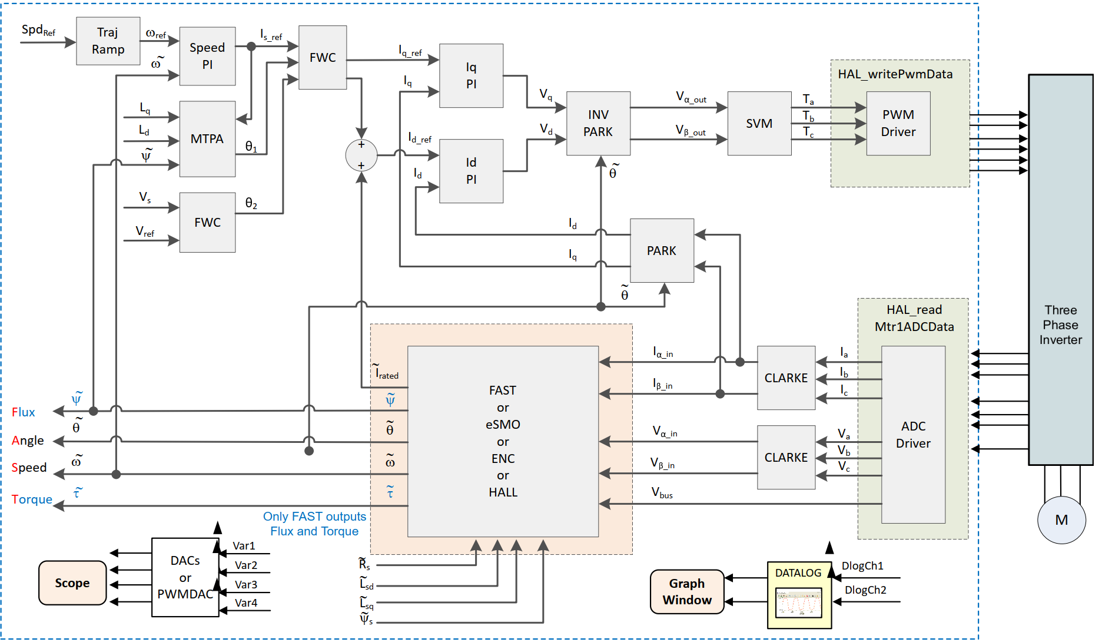Screen dimensions: 1102x642
Task: Select the PWM Driver block
Action: (898, 123)
